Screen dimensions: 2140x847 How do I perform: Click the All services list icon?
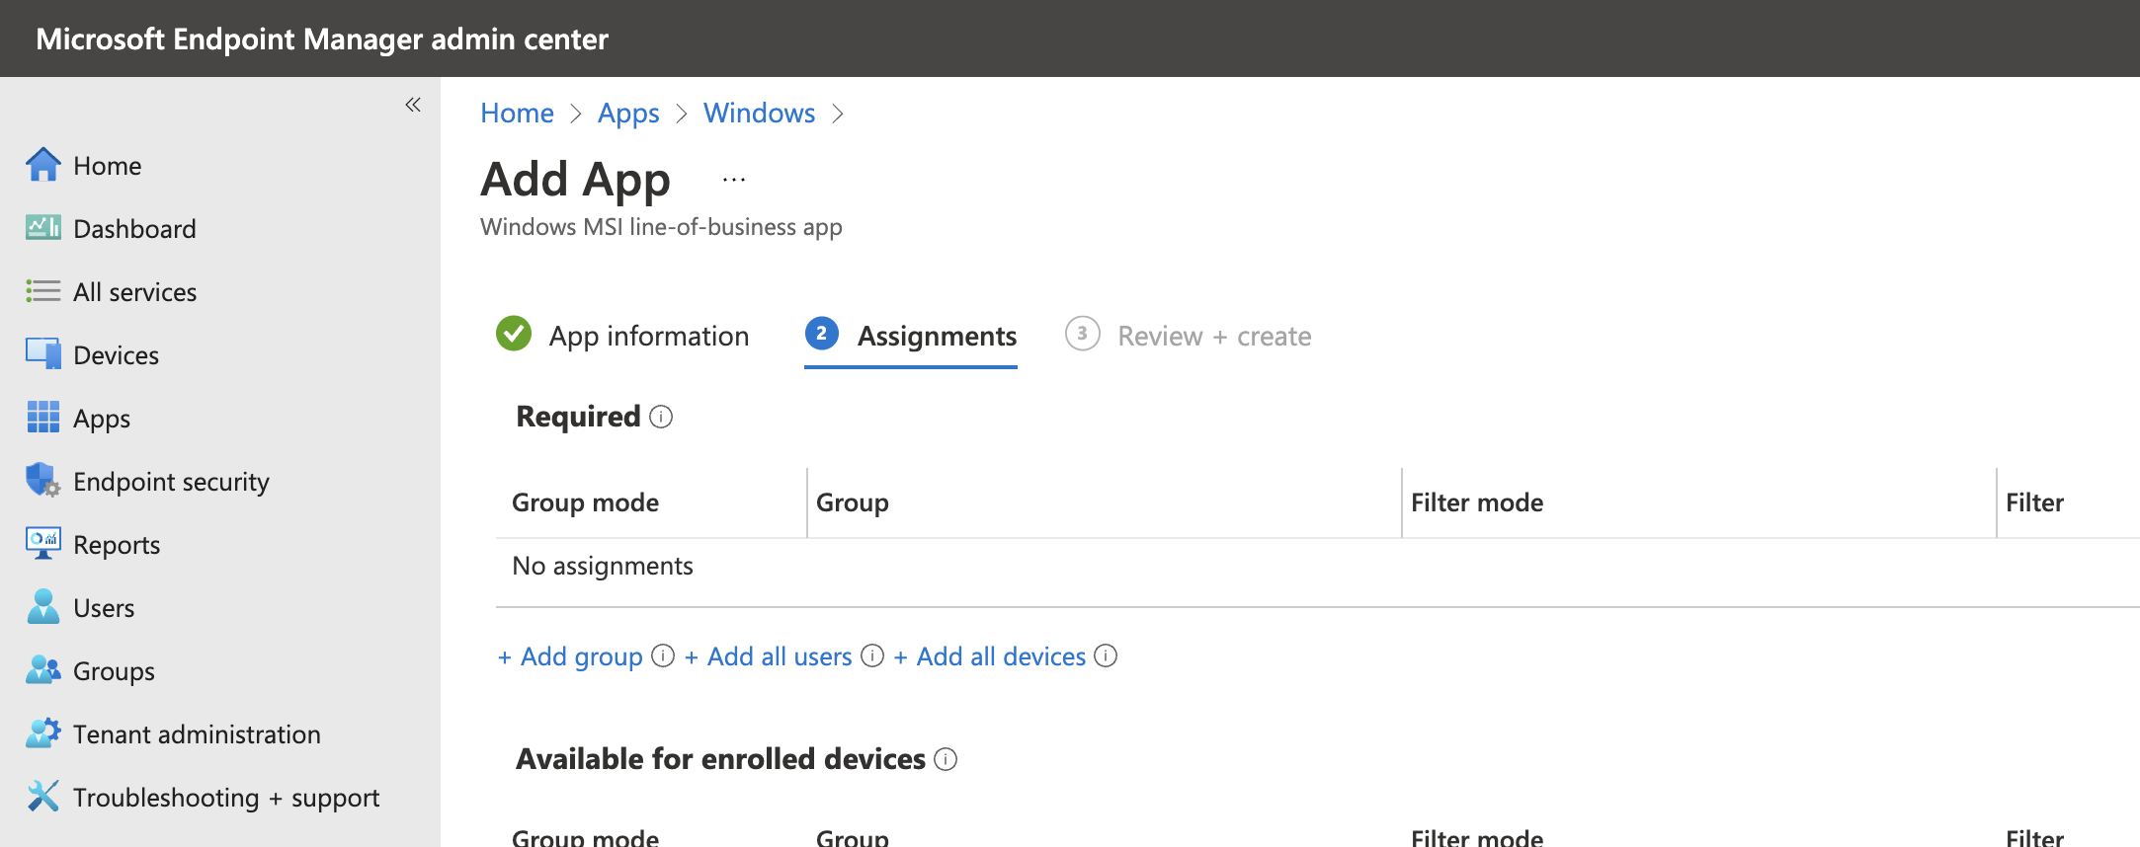[x=42, y=291]
